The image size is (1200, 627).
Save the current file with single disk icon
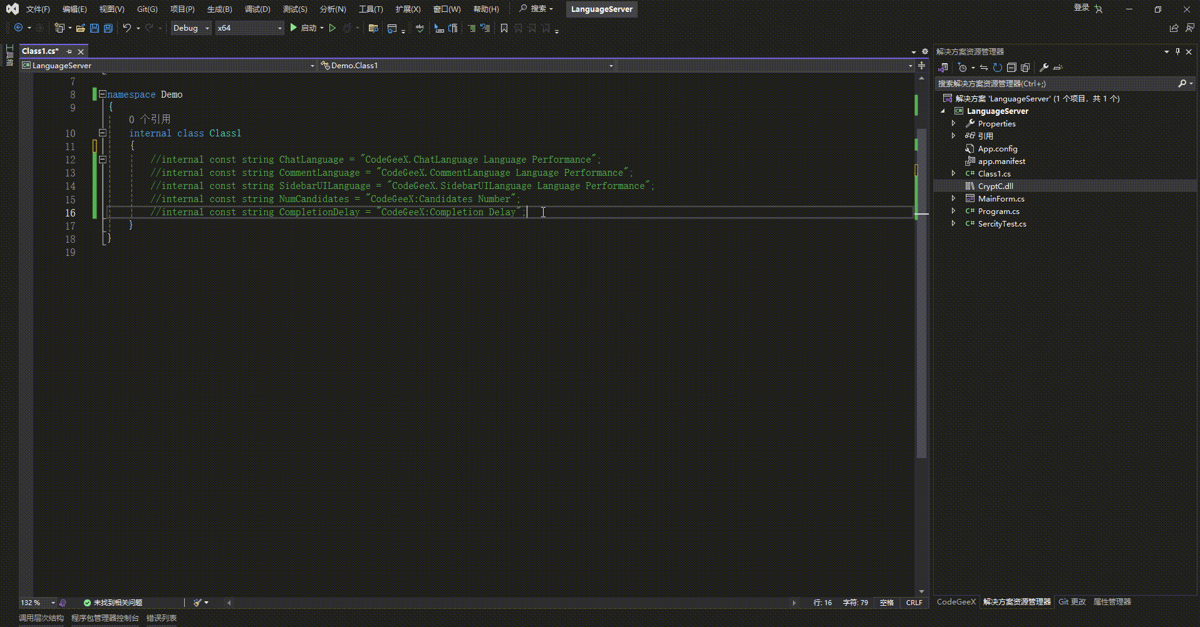point(95,28)
